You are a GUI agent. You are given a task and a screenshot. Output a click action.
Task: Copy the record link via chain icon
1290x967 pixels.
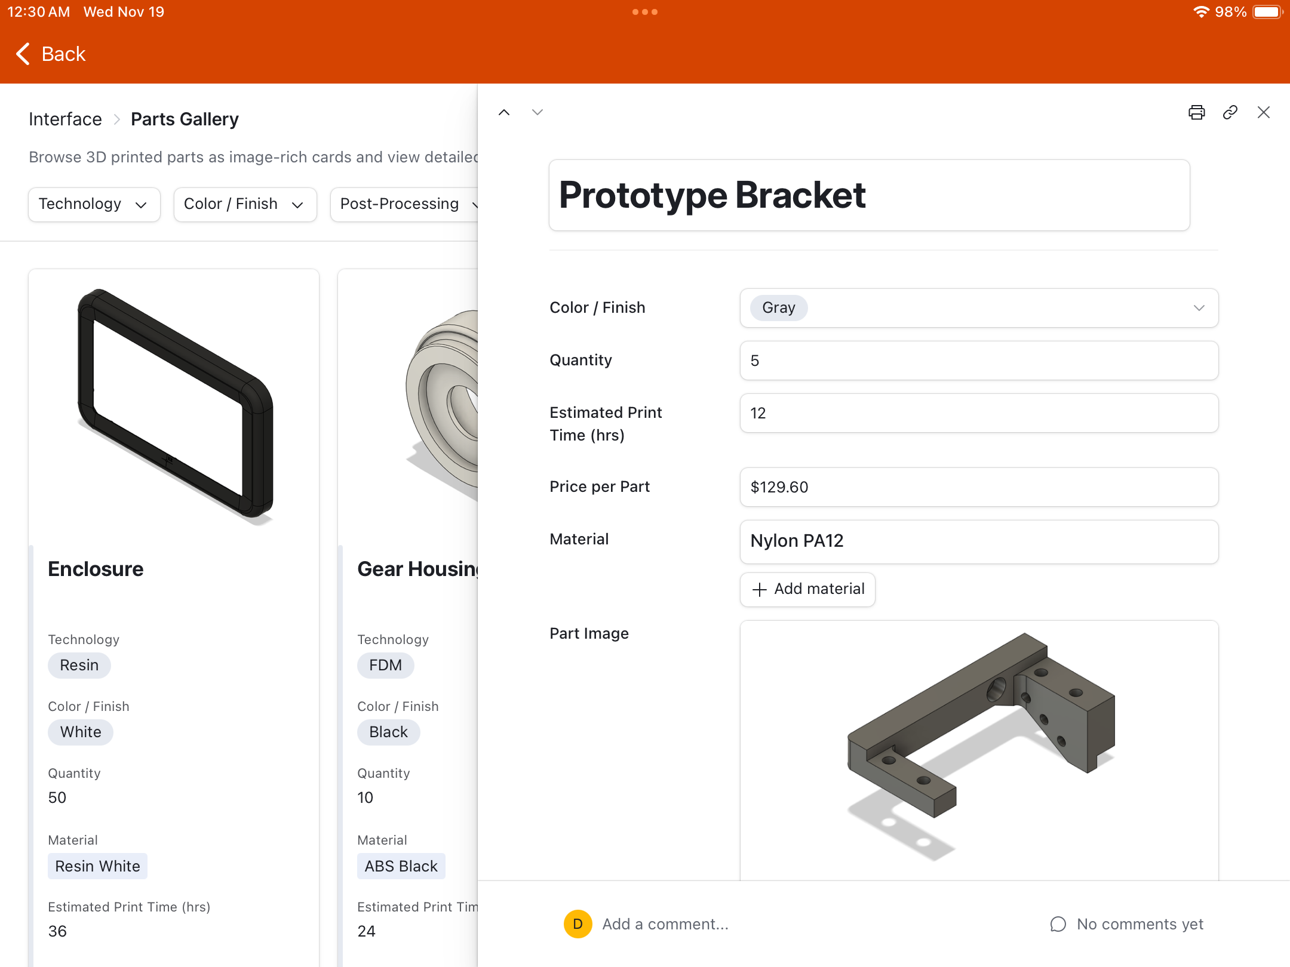[1230, 112]
